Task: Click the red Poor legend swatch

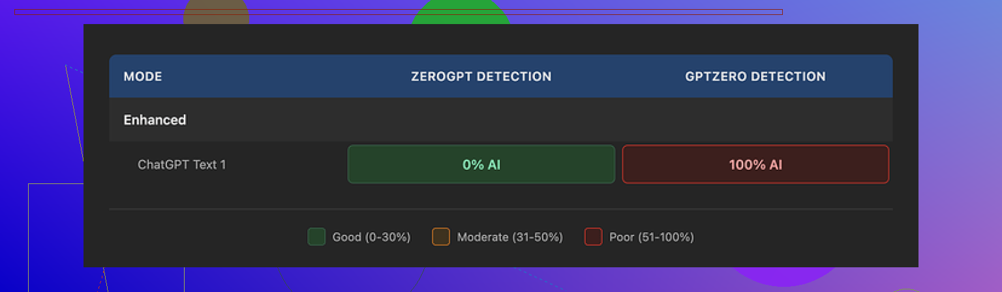Action: 593,237
